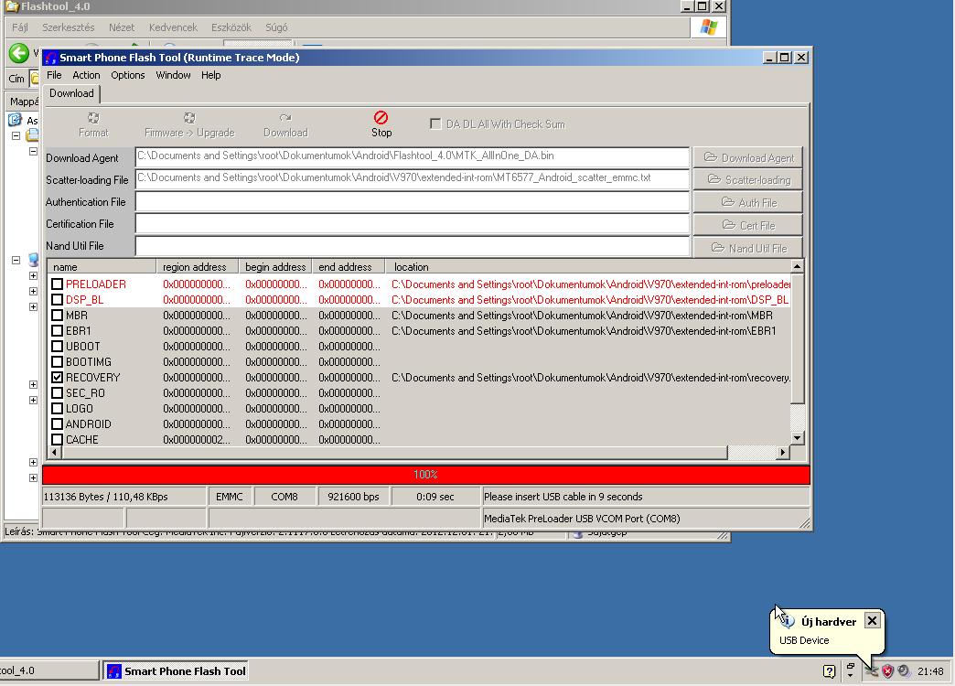Click the Format toolbar icon

(93, 118)
